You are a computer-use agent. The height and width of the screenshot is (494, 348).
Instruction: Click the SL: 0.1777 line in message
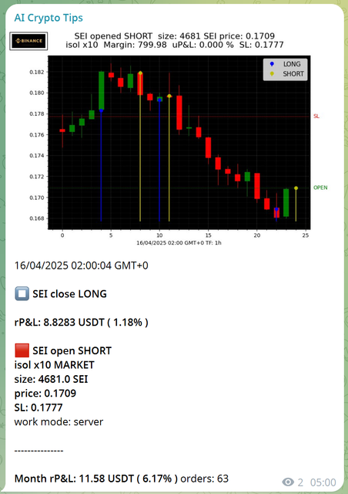[38, 408]
